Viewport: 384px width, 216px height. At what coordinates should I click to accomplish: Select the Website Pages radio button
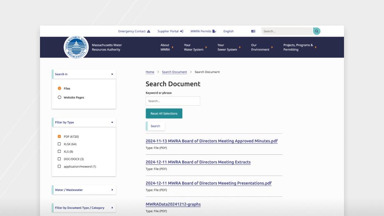click(x=60, y=97)
